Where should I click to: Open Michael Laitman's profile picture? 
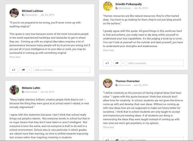pos(14,13)
